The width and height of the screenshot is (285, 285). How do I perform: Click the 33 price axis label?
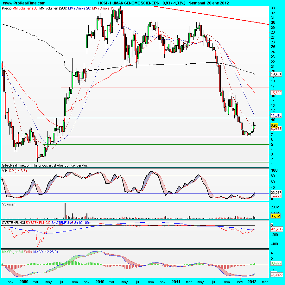click(x=273, y=8)
